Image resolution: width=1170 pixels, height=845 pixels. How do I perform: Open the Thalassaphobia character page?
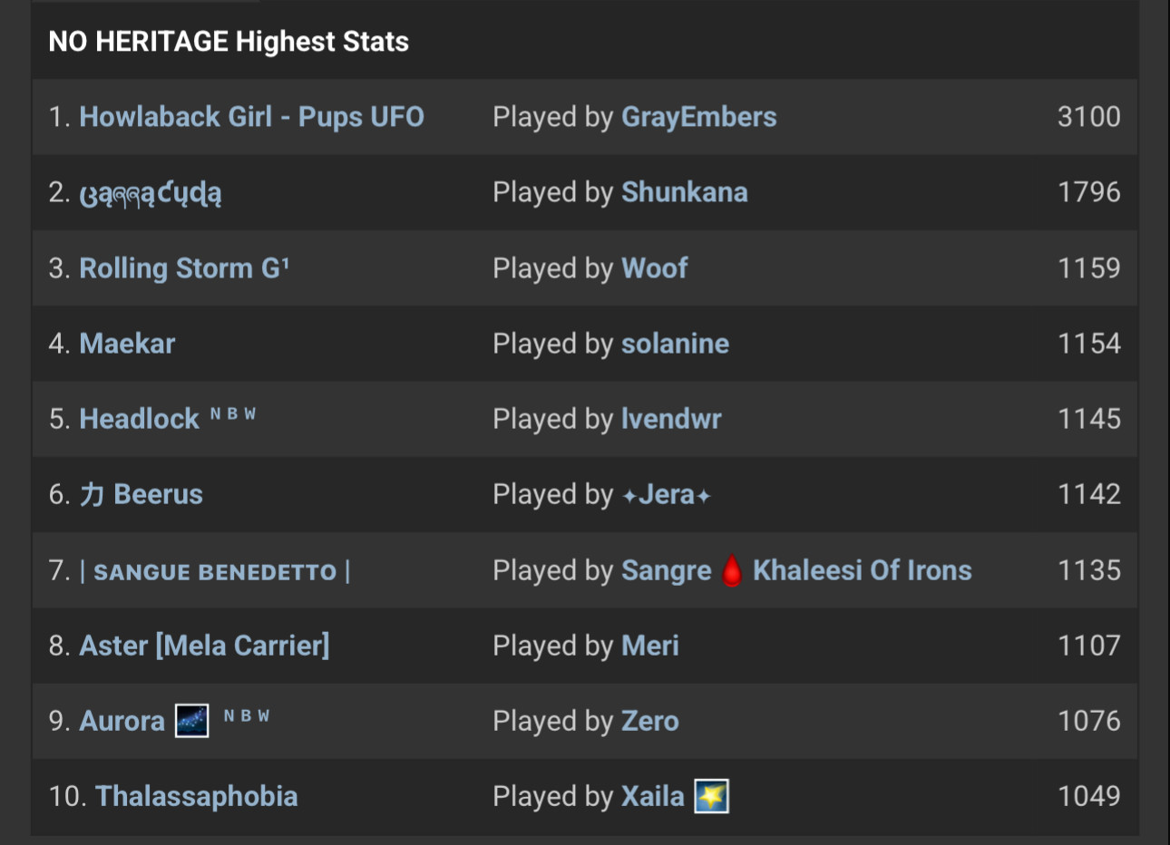(197, 796)
